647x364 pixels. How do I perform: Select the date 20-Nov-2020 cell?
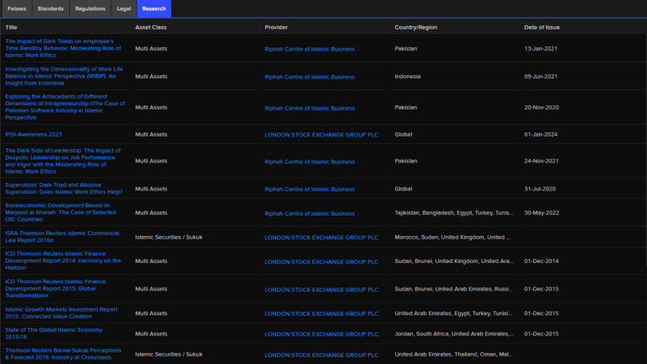coord(542,107)
